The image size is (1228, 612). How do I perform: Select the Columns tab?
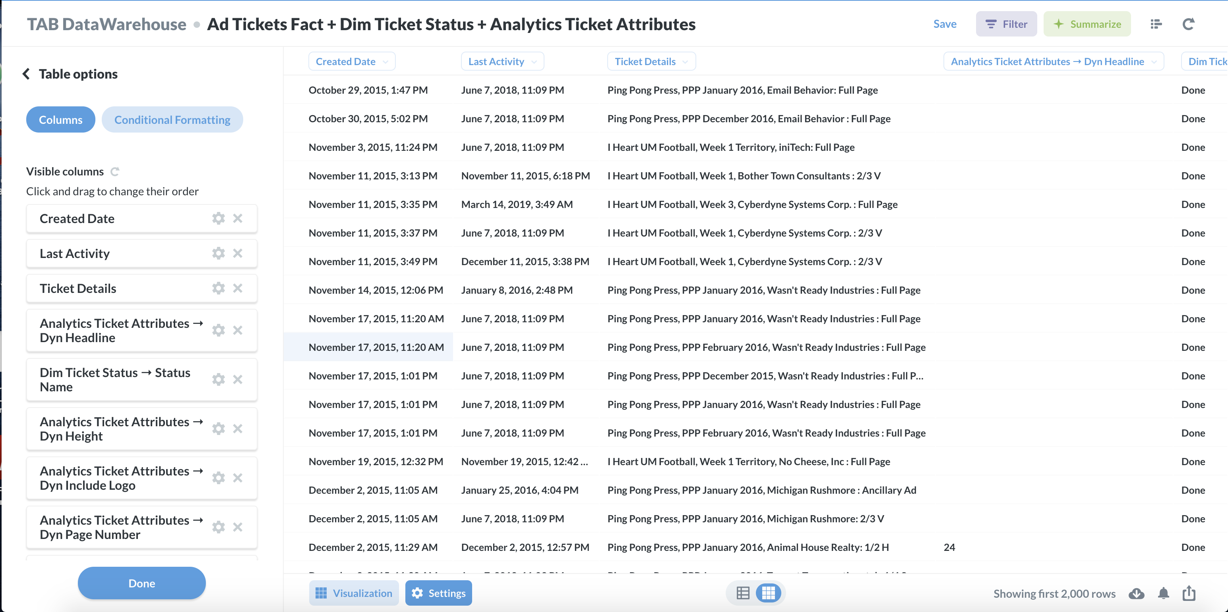coord(60,119)
